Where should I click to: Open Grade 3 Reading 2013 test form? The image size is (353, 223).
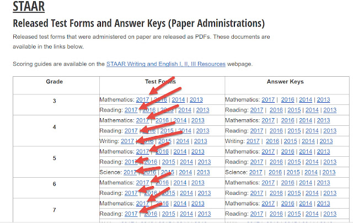coord(202,110)
